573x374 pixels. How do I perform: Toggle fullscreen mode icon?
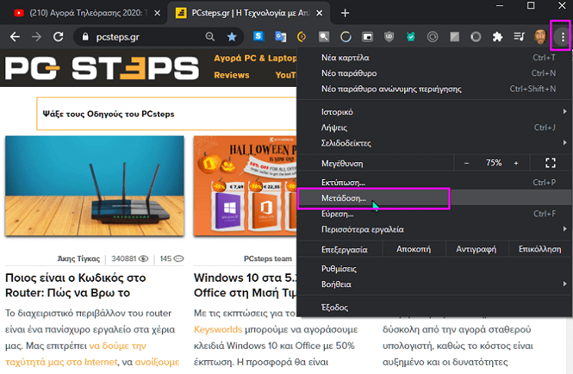point(551,163)
